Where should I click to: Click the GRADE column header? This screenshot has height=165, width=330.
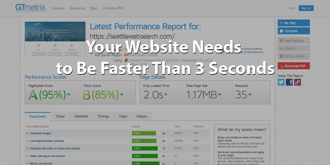(x=136, y=127)
